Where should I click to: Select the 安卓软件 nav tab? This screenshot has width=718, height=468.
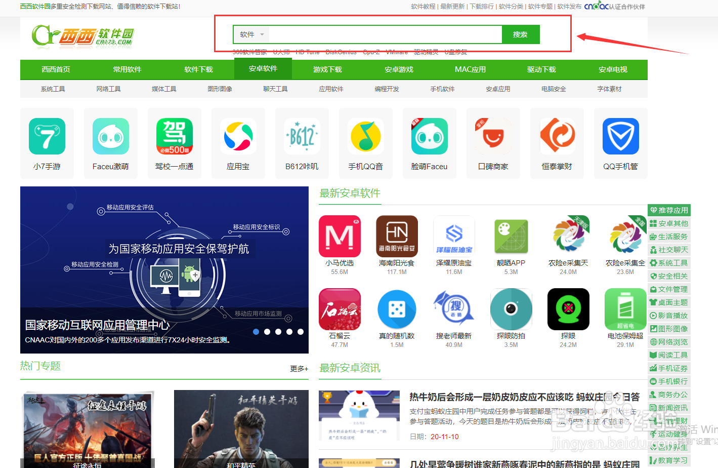pyautogui.click(x=263, y=68)
